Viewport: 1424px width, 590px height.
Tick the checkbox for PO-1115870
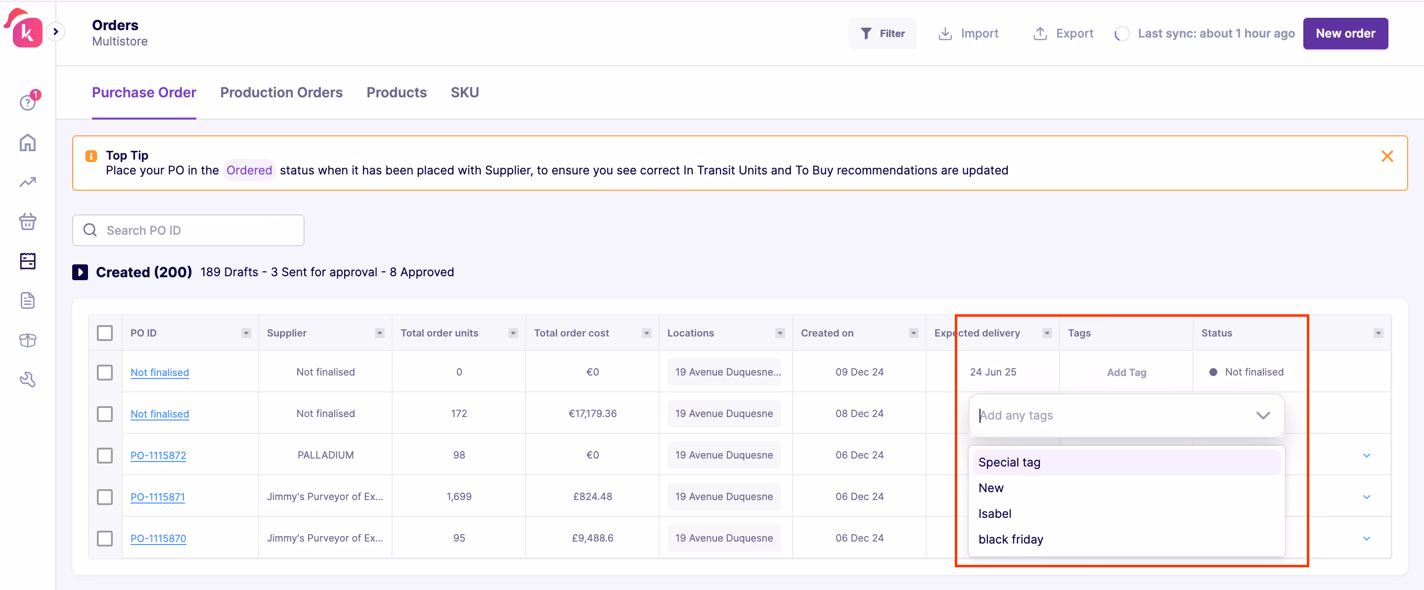click(104, 538)
